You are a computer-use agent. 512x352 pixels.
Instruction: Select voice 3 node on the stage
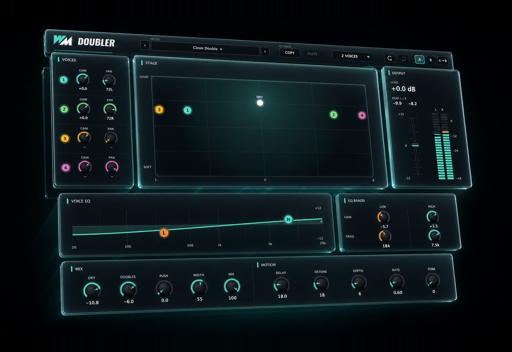(x=159, y=110)
